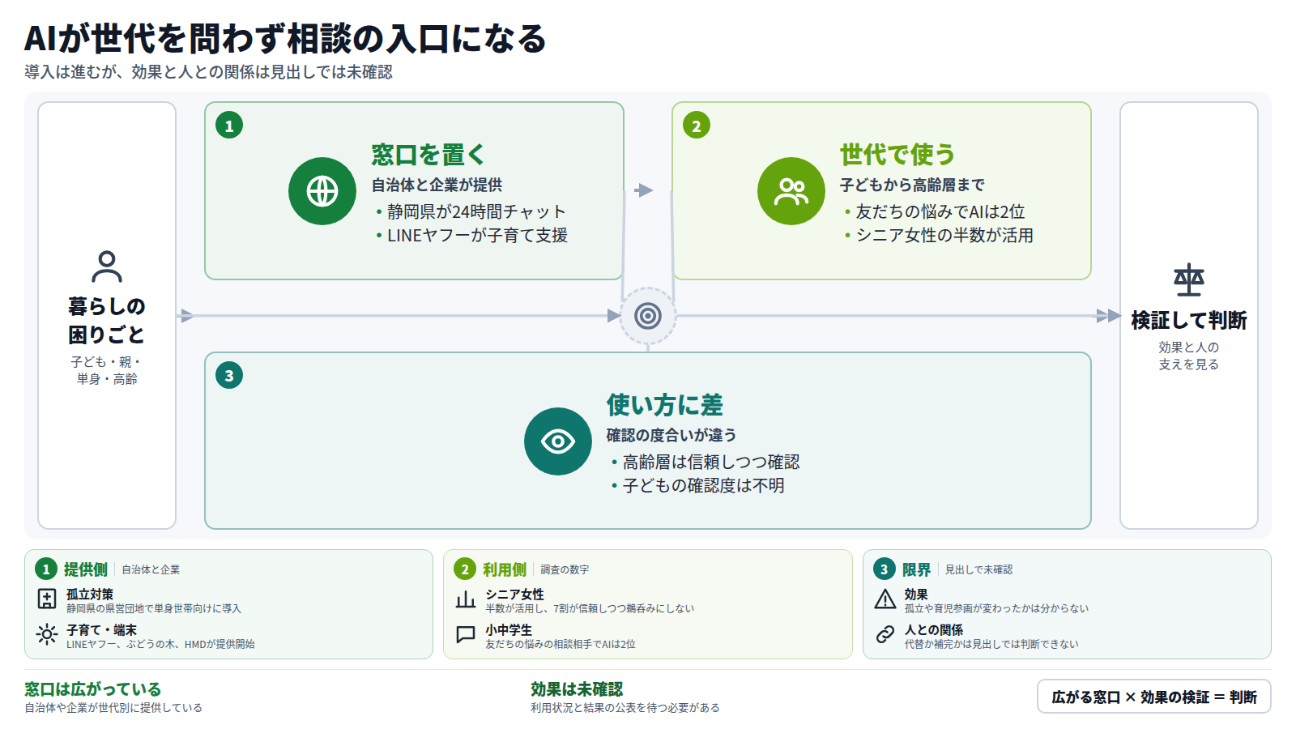
Task: Click the subtitle 導入は進むが、効果と人との関係は見出しでは未確認
Action: 208,72
